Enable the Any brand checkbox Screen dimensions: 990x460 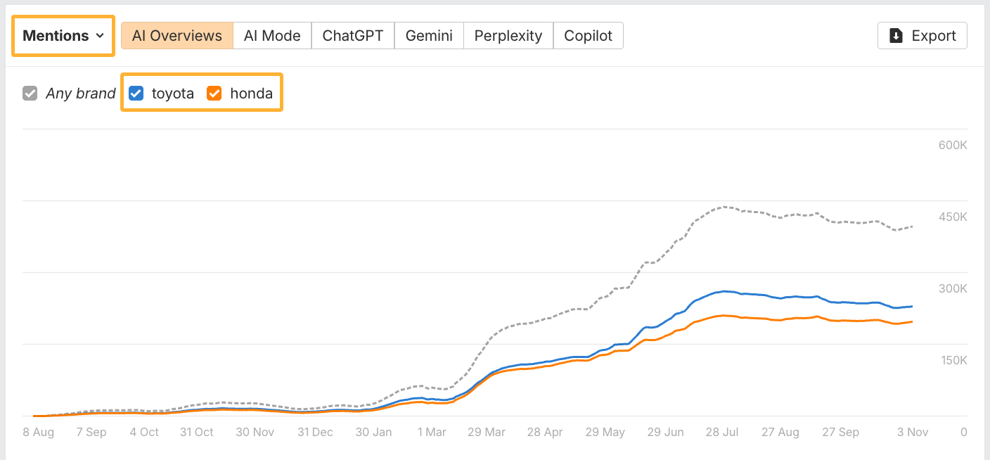[30, 92]
